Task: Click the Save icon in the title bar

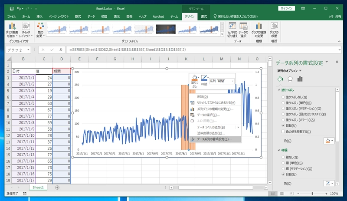Action: [x=12, y=9]
